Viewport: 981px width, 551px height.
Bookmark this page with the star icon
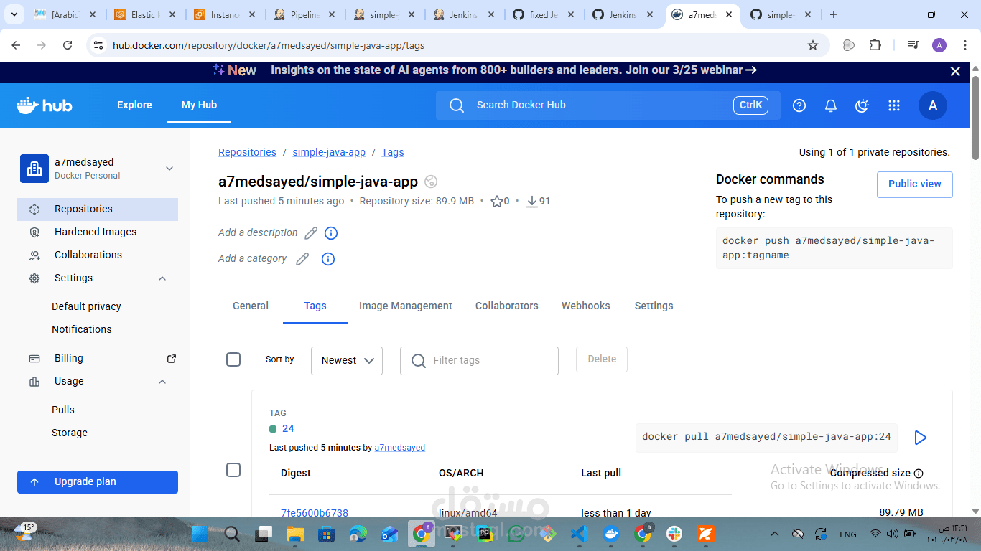click(813, 45)
